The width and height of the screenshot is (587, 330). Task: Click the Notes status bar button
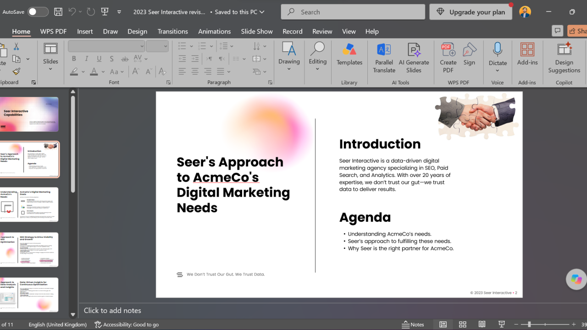click(413, 324)
